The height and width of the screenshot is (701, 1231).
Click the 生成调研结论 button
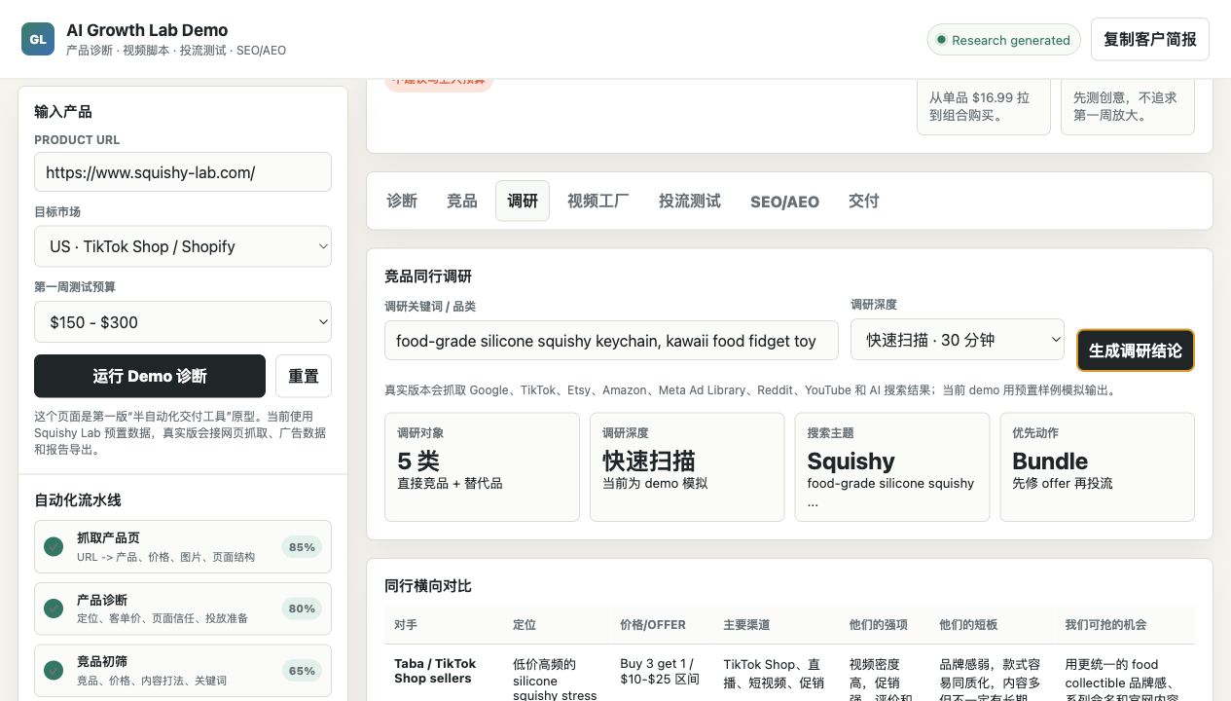1136,350
